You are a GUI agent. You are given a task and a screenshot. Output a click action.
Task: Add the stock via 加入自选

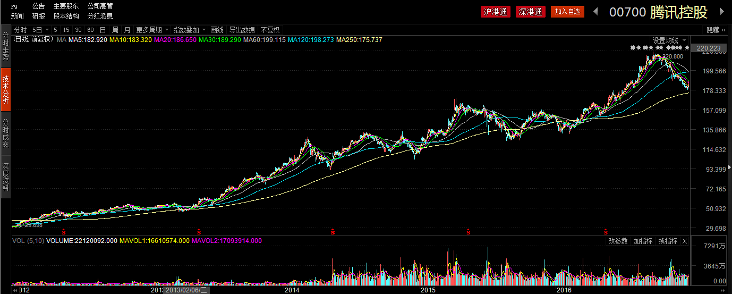pos(567,12)
